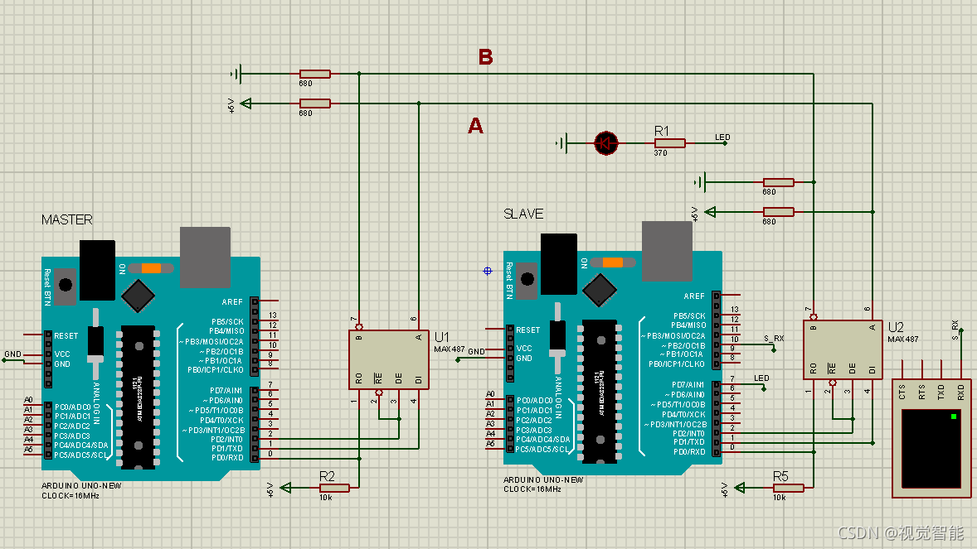The width and height of the screenshot is (977, 549).
Task: Select the 680 resistor on bus B near master
Action: [x=314, y=74]
